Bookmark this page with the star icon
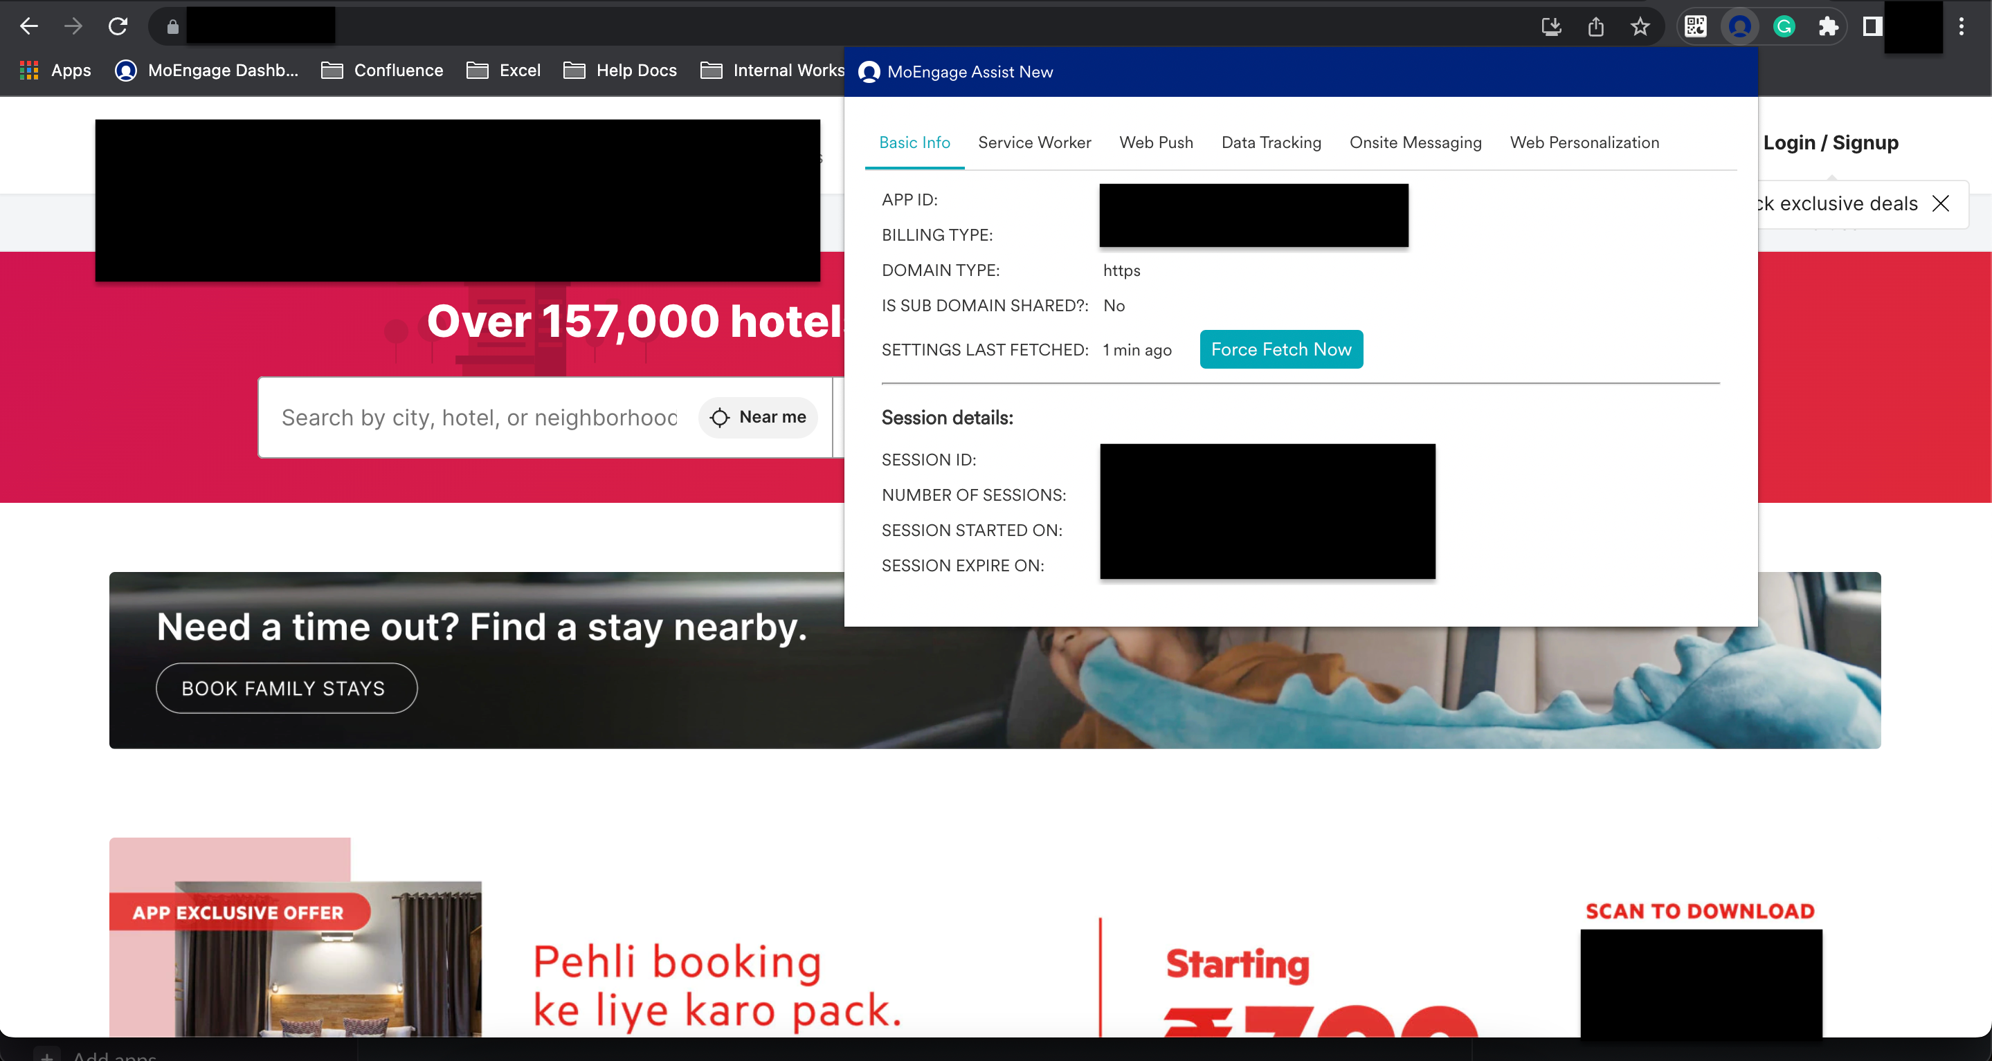Screen dimensions: 1992x1061 tap(1640, 27)
